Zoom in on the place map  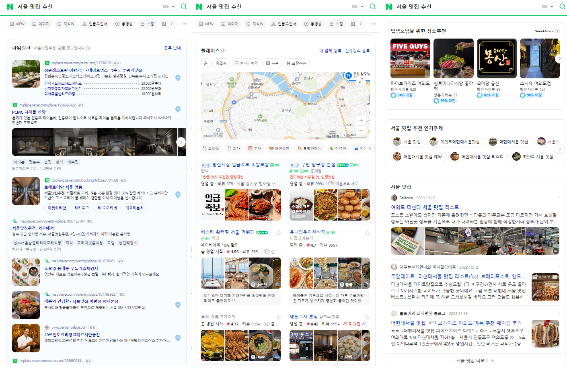361,121
